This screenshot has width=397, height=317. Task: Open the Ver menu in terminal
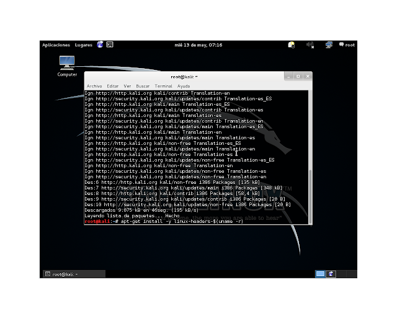click(127, 86)
